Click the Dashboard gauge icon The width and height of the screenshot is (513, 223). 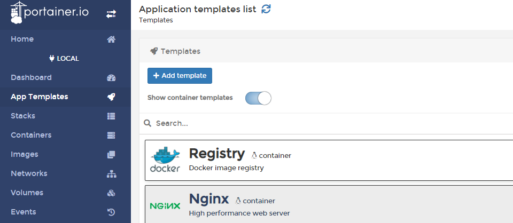pos(111,78)
